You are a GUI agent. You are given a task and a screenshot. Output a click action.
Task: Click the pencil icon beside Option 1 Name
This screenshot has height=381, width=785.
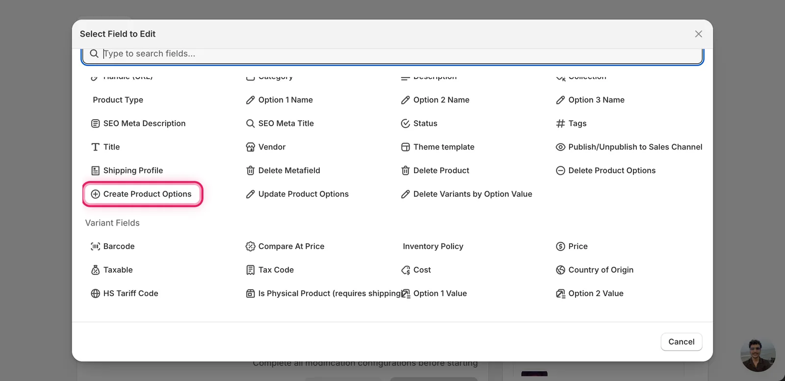250,100
